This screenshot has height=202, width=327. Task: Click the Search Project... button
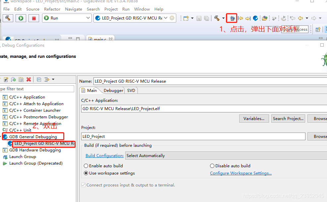coord(288,119)
